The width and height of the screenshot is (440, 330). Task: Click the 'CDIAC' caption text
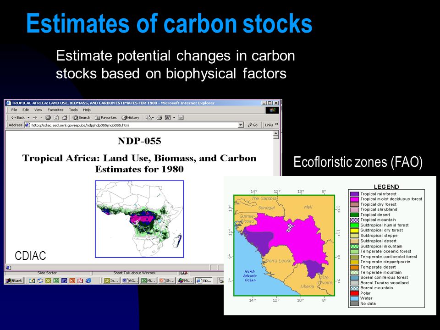[x=30, y=256]
